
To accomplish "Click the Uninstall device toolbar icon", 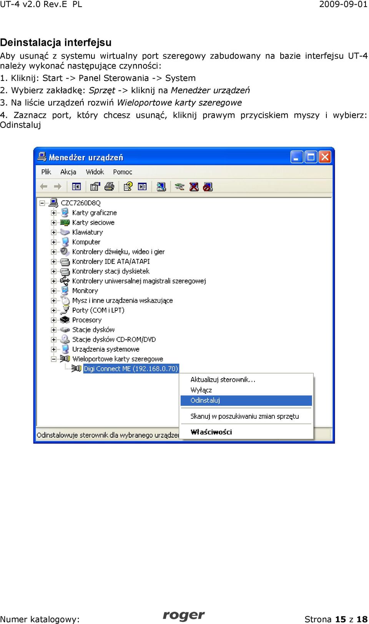I will (194, 187).
